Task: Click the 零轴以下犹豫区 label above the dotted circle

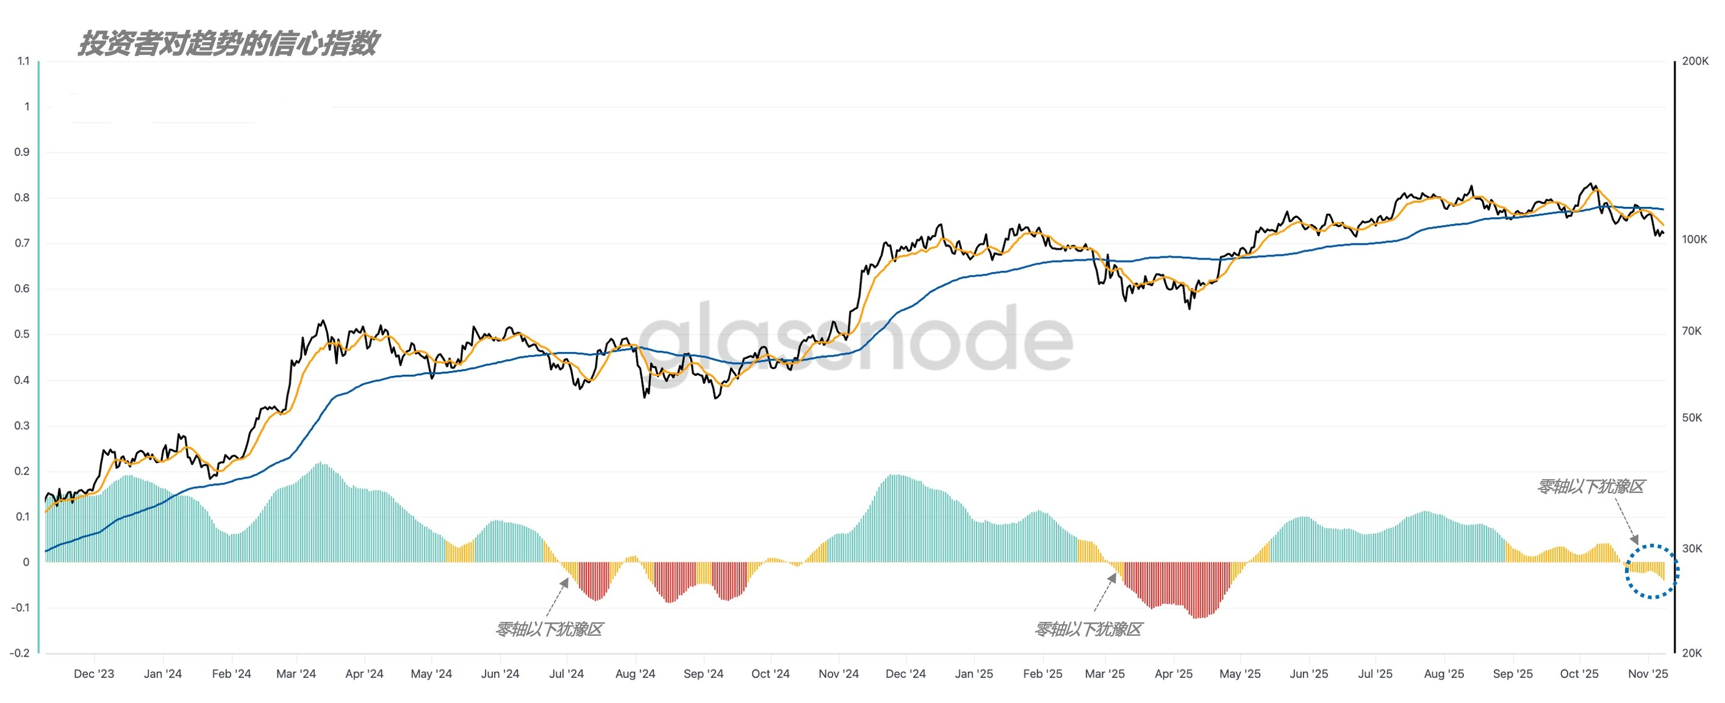Action: [1590, 486]
